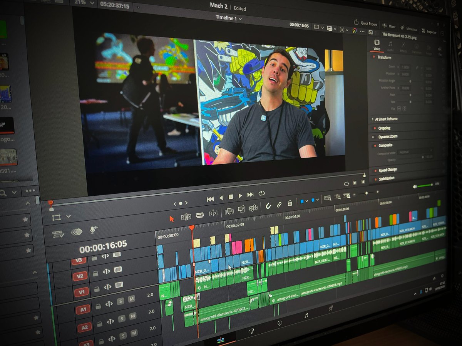Viewport: 462px width, 346px height.
Task: Go to last frame of timeline
Action: click(x=251, y=194)
